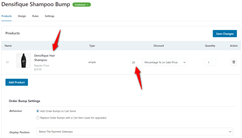Open the Settings tab
Image resolution: width=242 pixels, height=138 pixels.
pos(50,16)
